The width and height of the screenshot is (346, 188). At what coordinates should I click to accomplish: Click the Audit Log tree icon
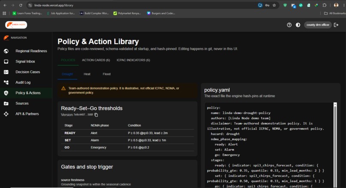coord(6,82)
